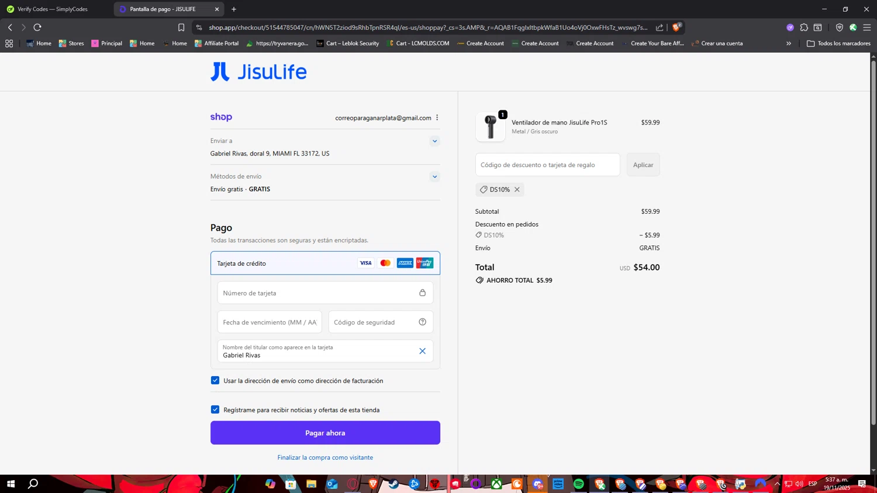877x493 pixels.
Task: Click the browser address bar URL
Action: 428,27
